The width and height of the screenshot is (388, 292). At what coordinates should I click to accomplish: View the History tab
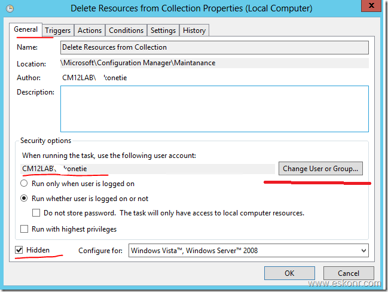[x=194, y=31]
